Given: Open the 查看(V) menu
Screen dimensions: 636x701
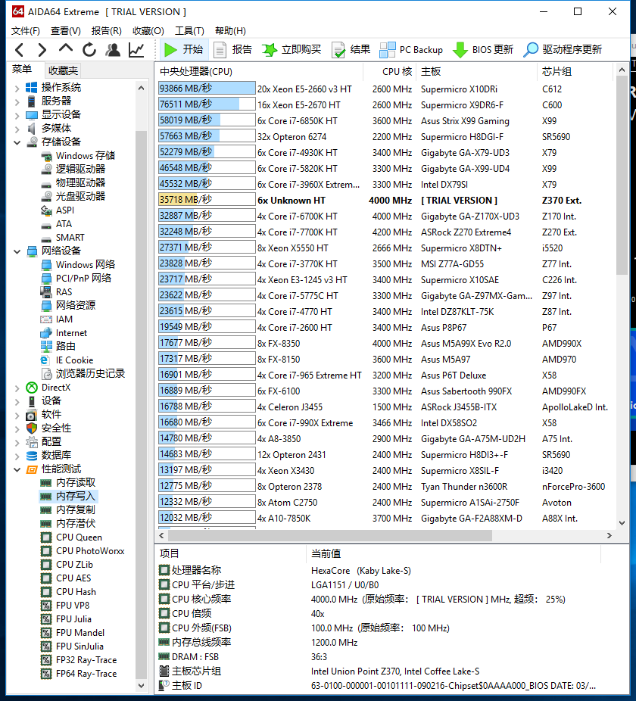Looking at the screenshot, I should (x=66, y=31).
